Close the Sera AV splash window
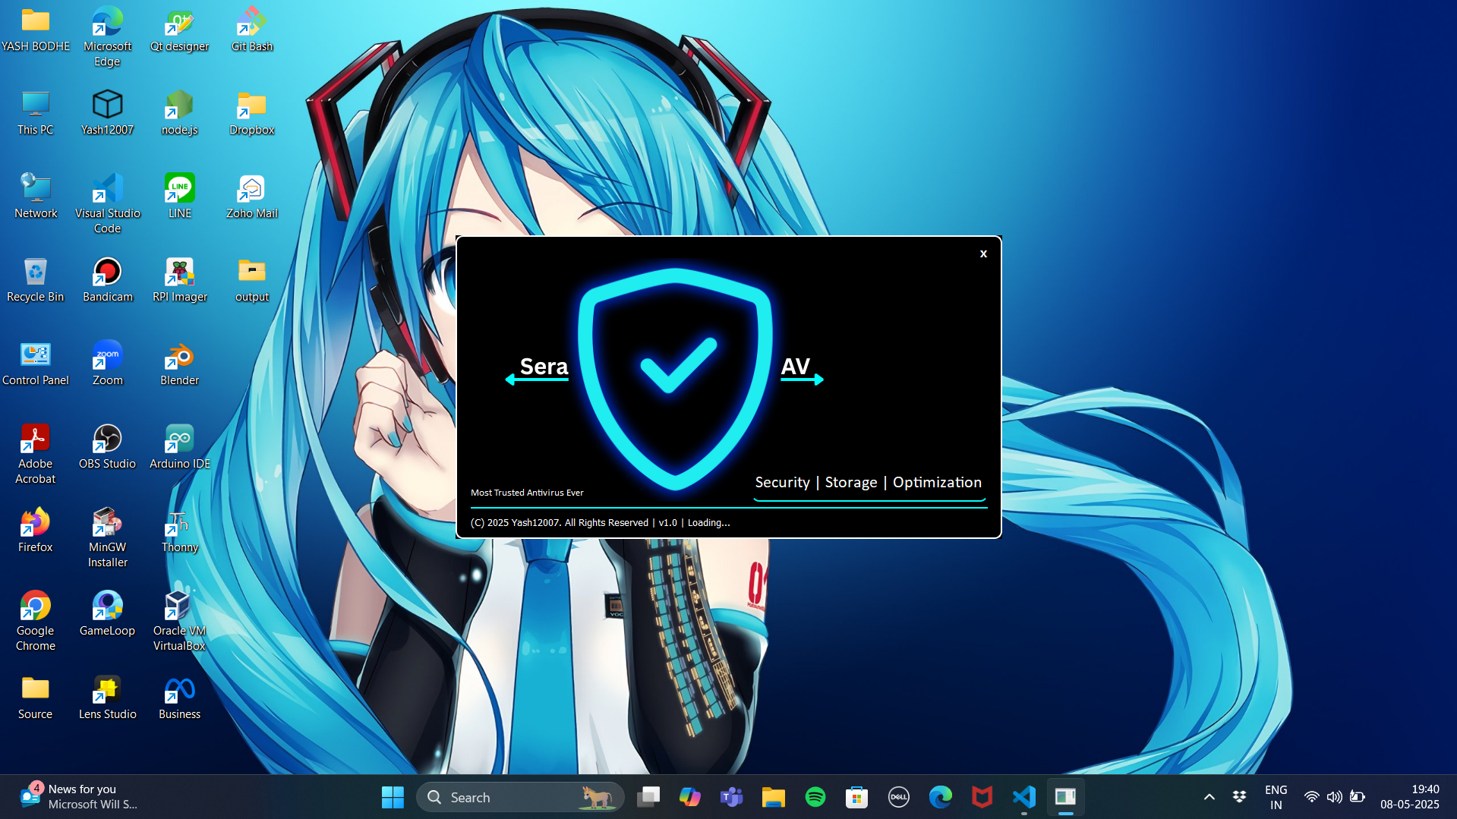The image size is (1457, 819). (983, 254)
